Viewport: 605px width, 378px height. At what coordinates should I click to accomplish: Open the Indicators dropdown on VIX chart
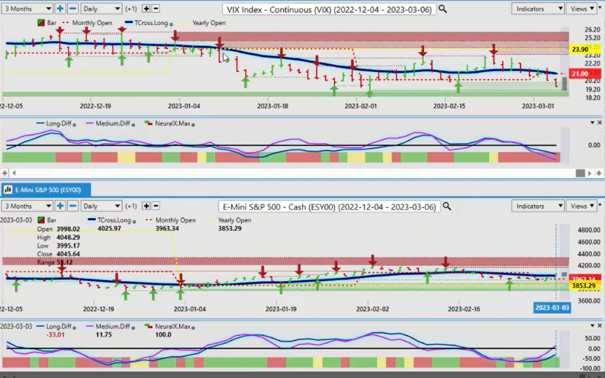(538, 8)
